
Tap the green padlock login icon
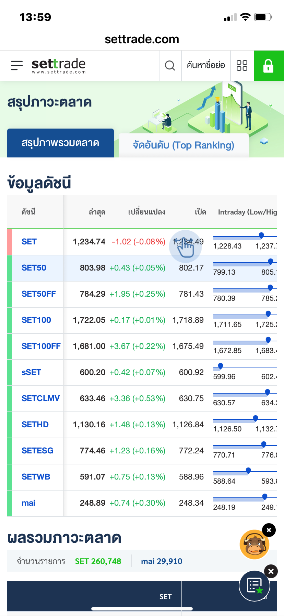(x=269, y=66)
